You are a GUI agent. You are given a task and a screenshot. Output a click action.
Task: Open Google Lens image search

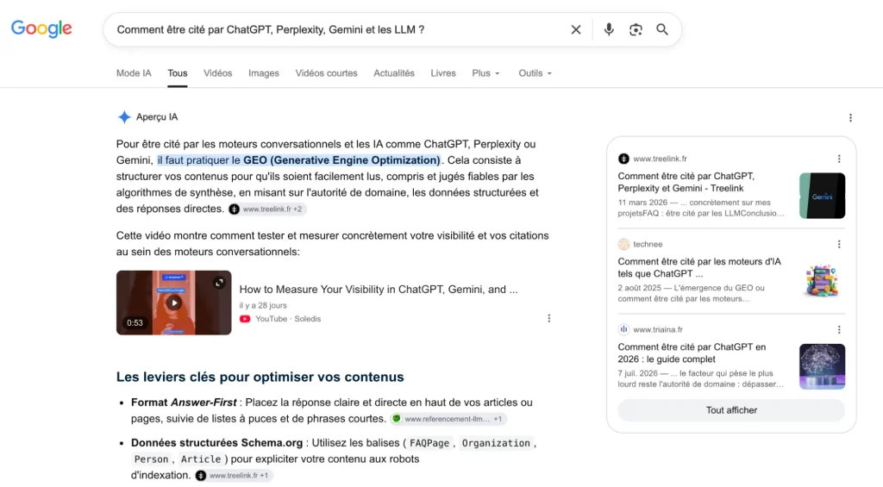[636, 30]
